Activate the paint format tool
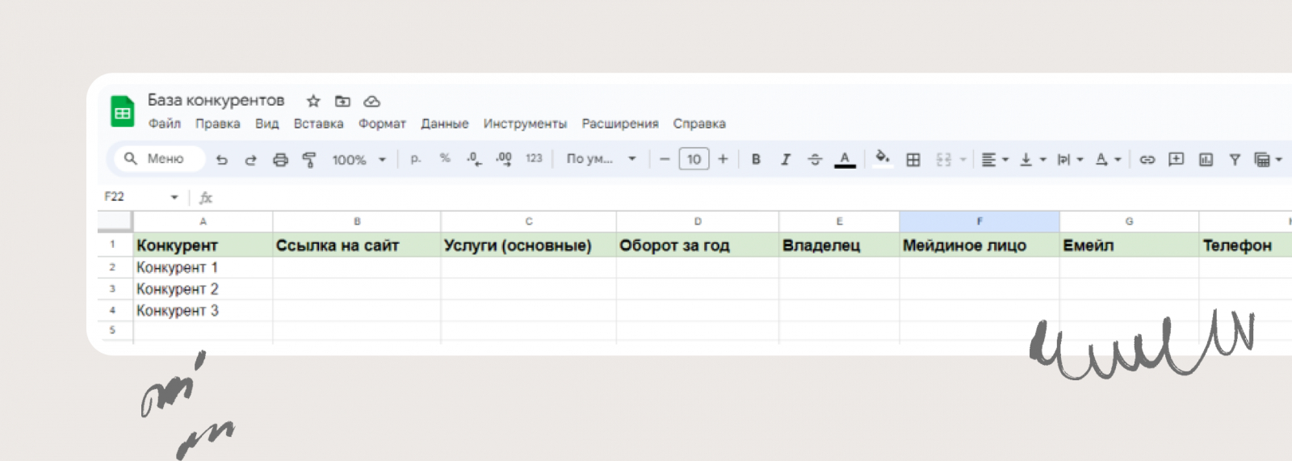The height and width of the screenshot is (461, 1292). pos(309,160)
